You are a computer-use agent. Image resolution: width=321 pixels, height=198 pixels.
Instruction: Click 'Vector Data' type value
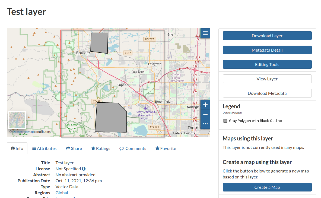coord(67,187)
